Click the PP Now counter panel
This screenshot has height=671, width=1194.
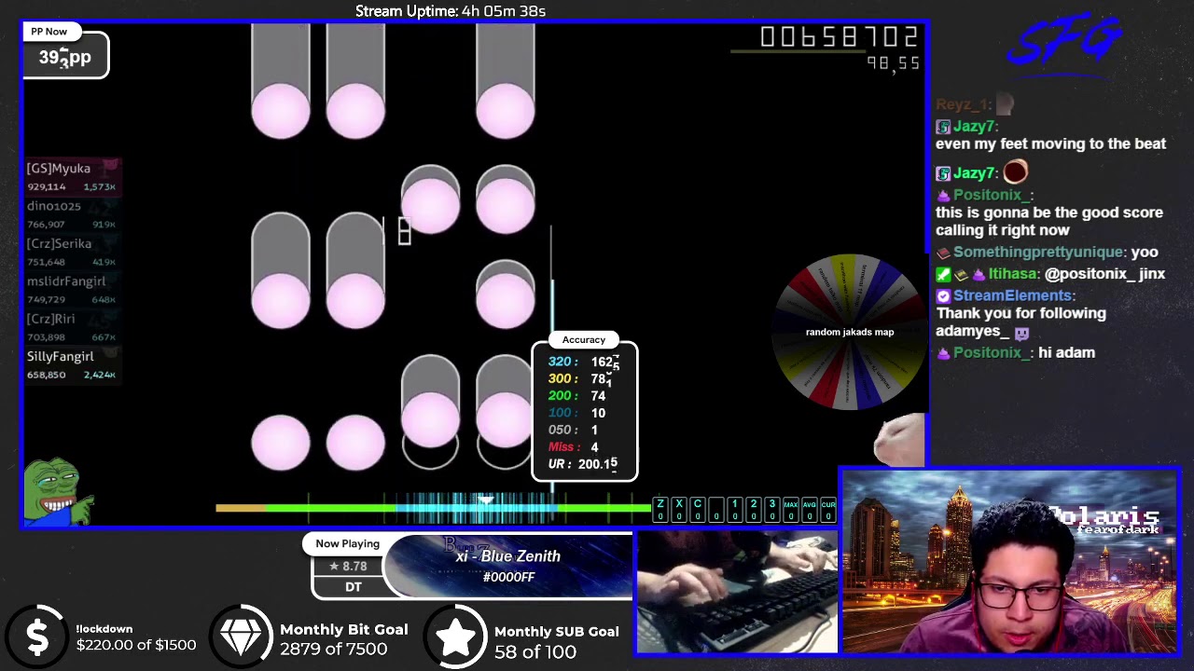[x=65, y=50]
